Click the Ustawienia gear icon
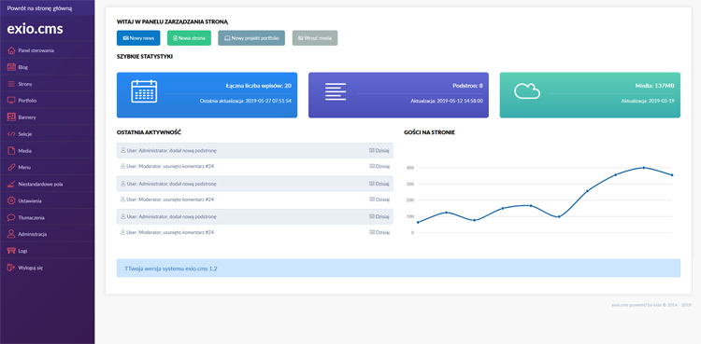This screenshot has width=701, height=344. [x=11, y=200]
